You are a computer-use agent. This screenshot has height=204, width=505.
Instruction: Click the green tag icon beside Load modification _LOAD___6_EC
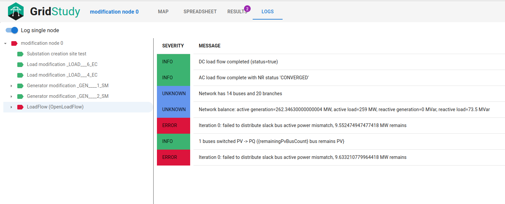(x=20, y=64)
